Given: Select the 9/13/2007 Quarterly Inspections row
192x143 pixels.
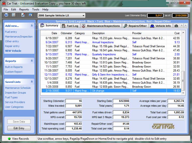Looking at the screenshot, I should pyautogui.click(x=111, y=54).
